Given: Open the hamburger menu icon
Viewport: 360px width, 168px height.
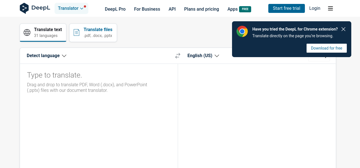Looking at the screenshot, I should click(330, 8).
